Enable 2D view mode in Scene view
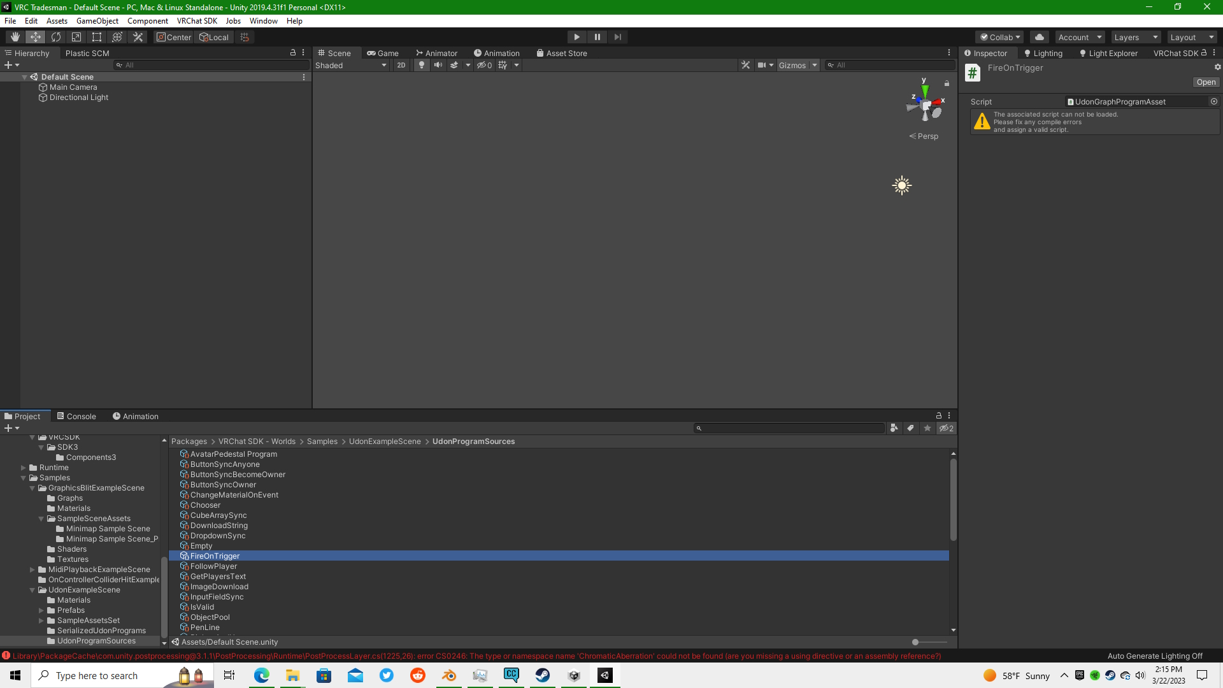The width and height of the screenshot is (1223, 688). [x=401, y=65]
